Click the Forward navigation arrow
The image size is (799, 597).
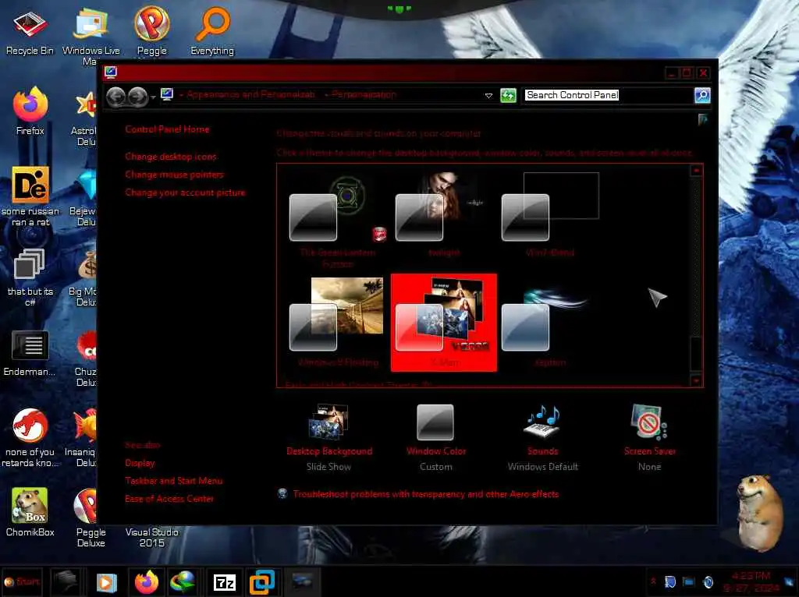137,96
